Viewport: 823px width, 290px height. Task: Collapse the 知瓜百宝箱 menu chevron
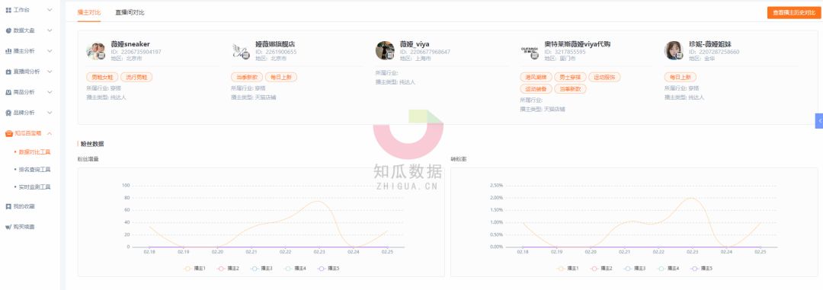pyautogui.click(x=50, y=133)
